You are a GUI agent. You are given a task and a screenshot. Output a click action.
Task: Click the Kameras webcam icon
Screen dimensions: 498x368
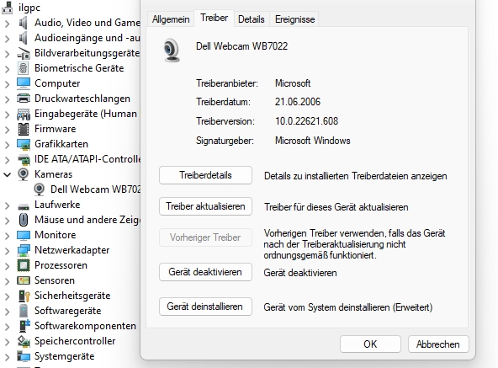24,174
